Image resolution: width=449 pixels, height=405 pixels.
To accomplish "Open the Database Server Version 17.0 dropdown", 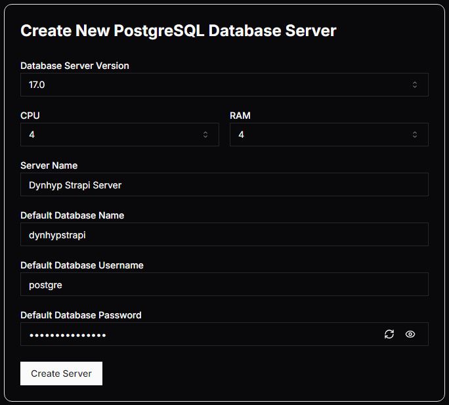I will 224,85.
